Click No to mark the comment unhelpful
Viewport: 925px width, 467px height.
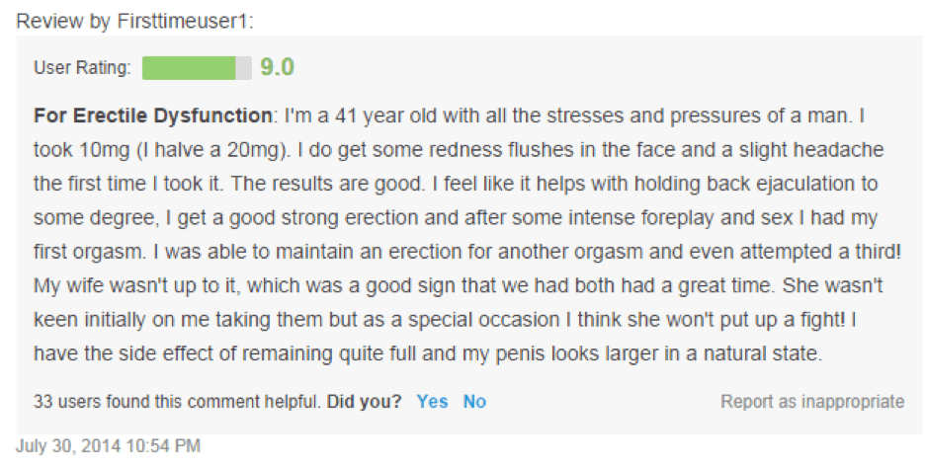pos(475,402)
